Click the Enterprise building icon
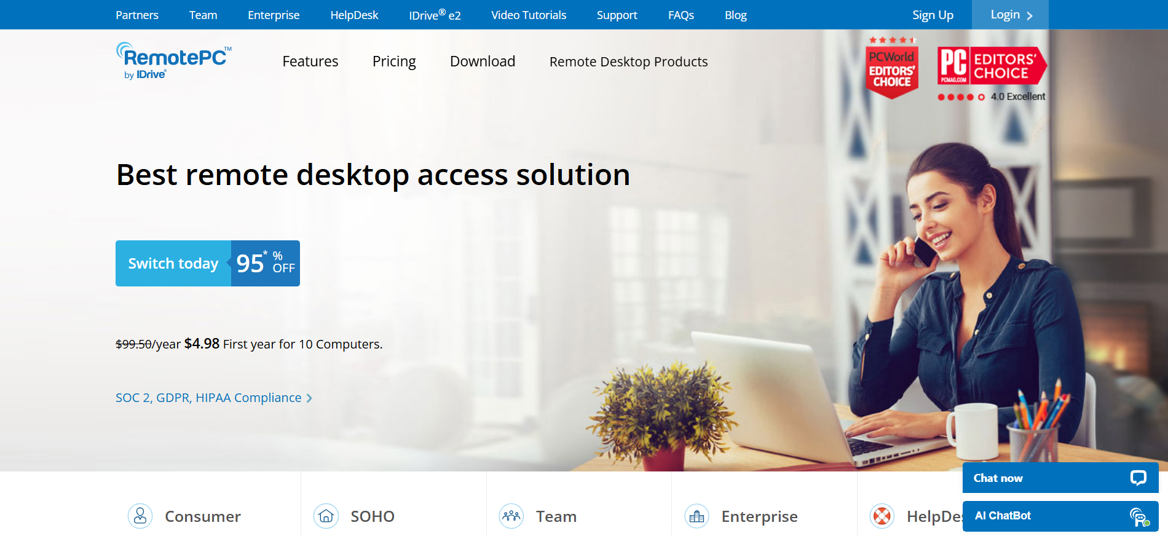1168x536 pixels. [x=696, y=516]
